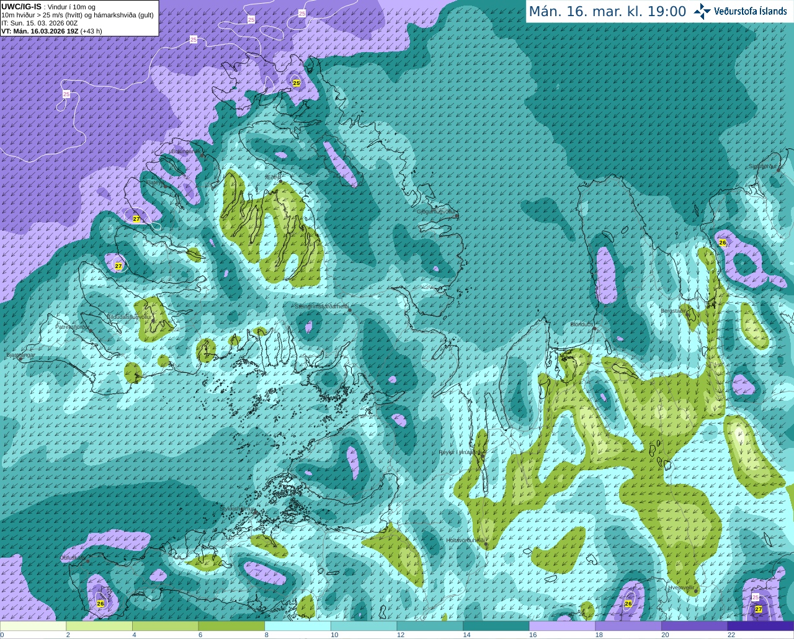This screenshot has height=639, width=794.
Task: Click the yellow 26 gust marker near Gufuskálar
Action: tap(100, 603)
